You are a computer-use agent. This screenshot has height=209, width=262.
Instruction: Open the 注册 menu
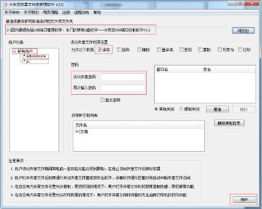pos(66,12)
